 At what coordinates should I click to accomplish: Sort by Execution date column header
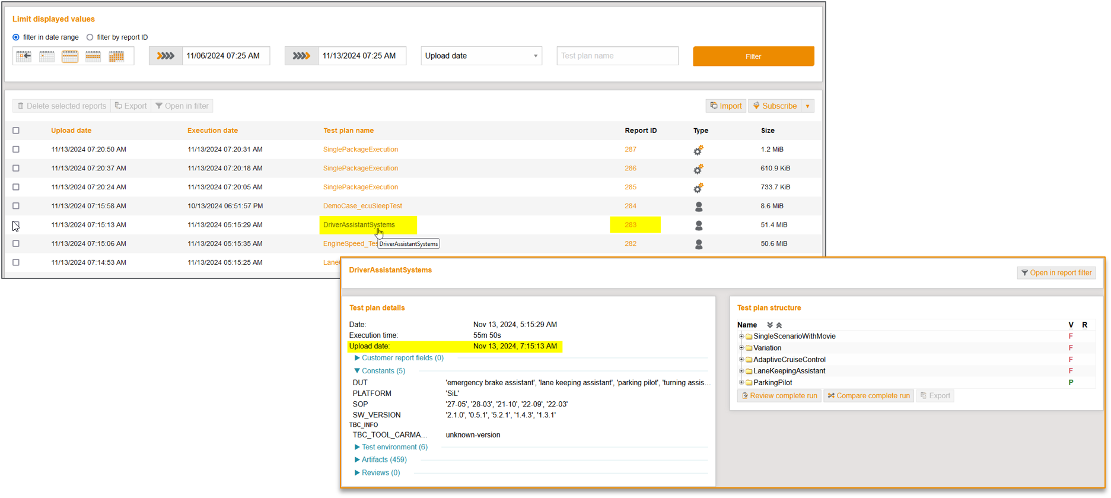(212, 131)
